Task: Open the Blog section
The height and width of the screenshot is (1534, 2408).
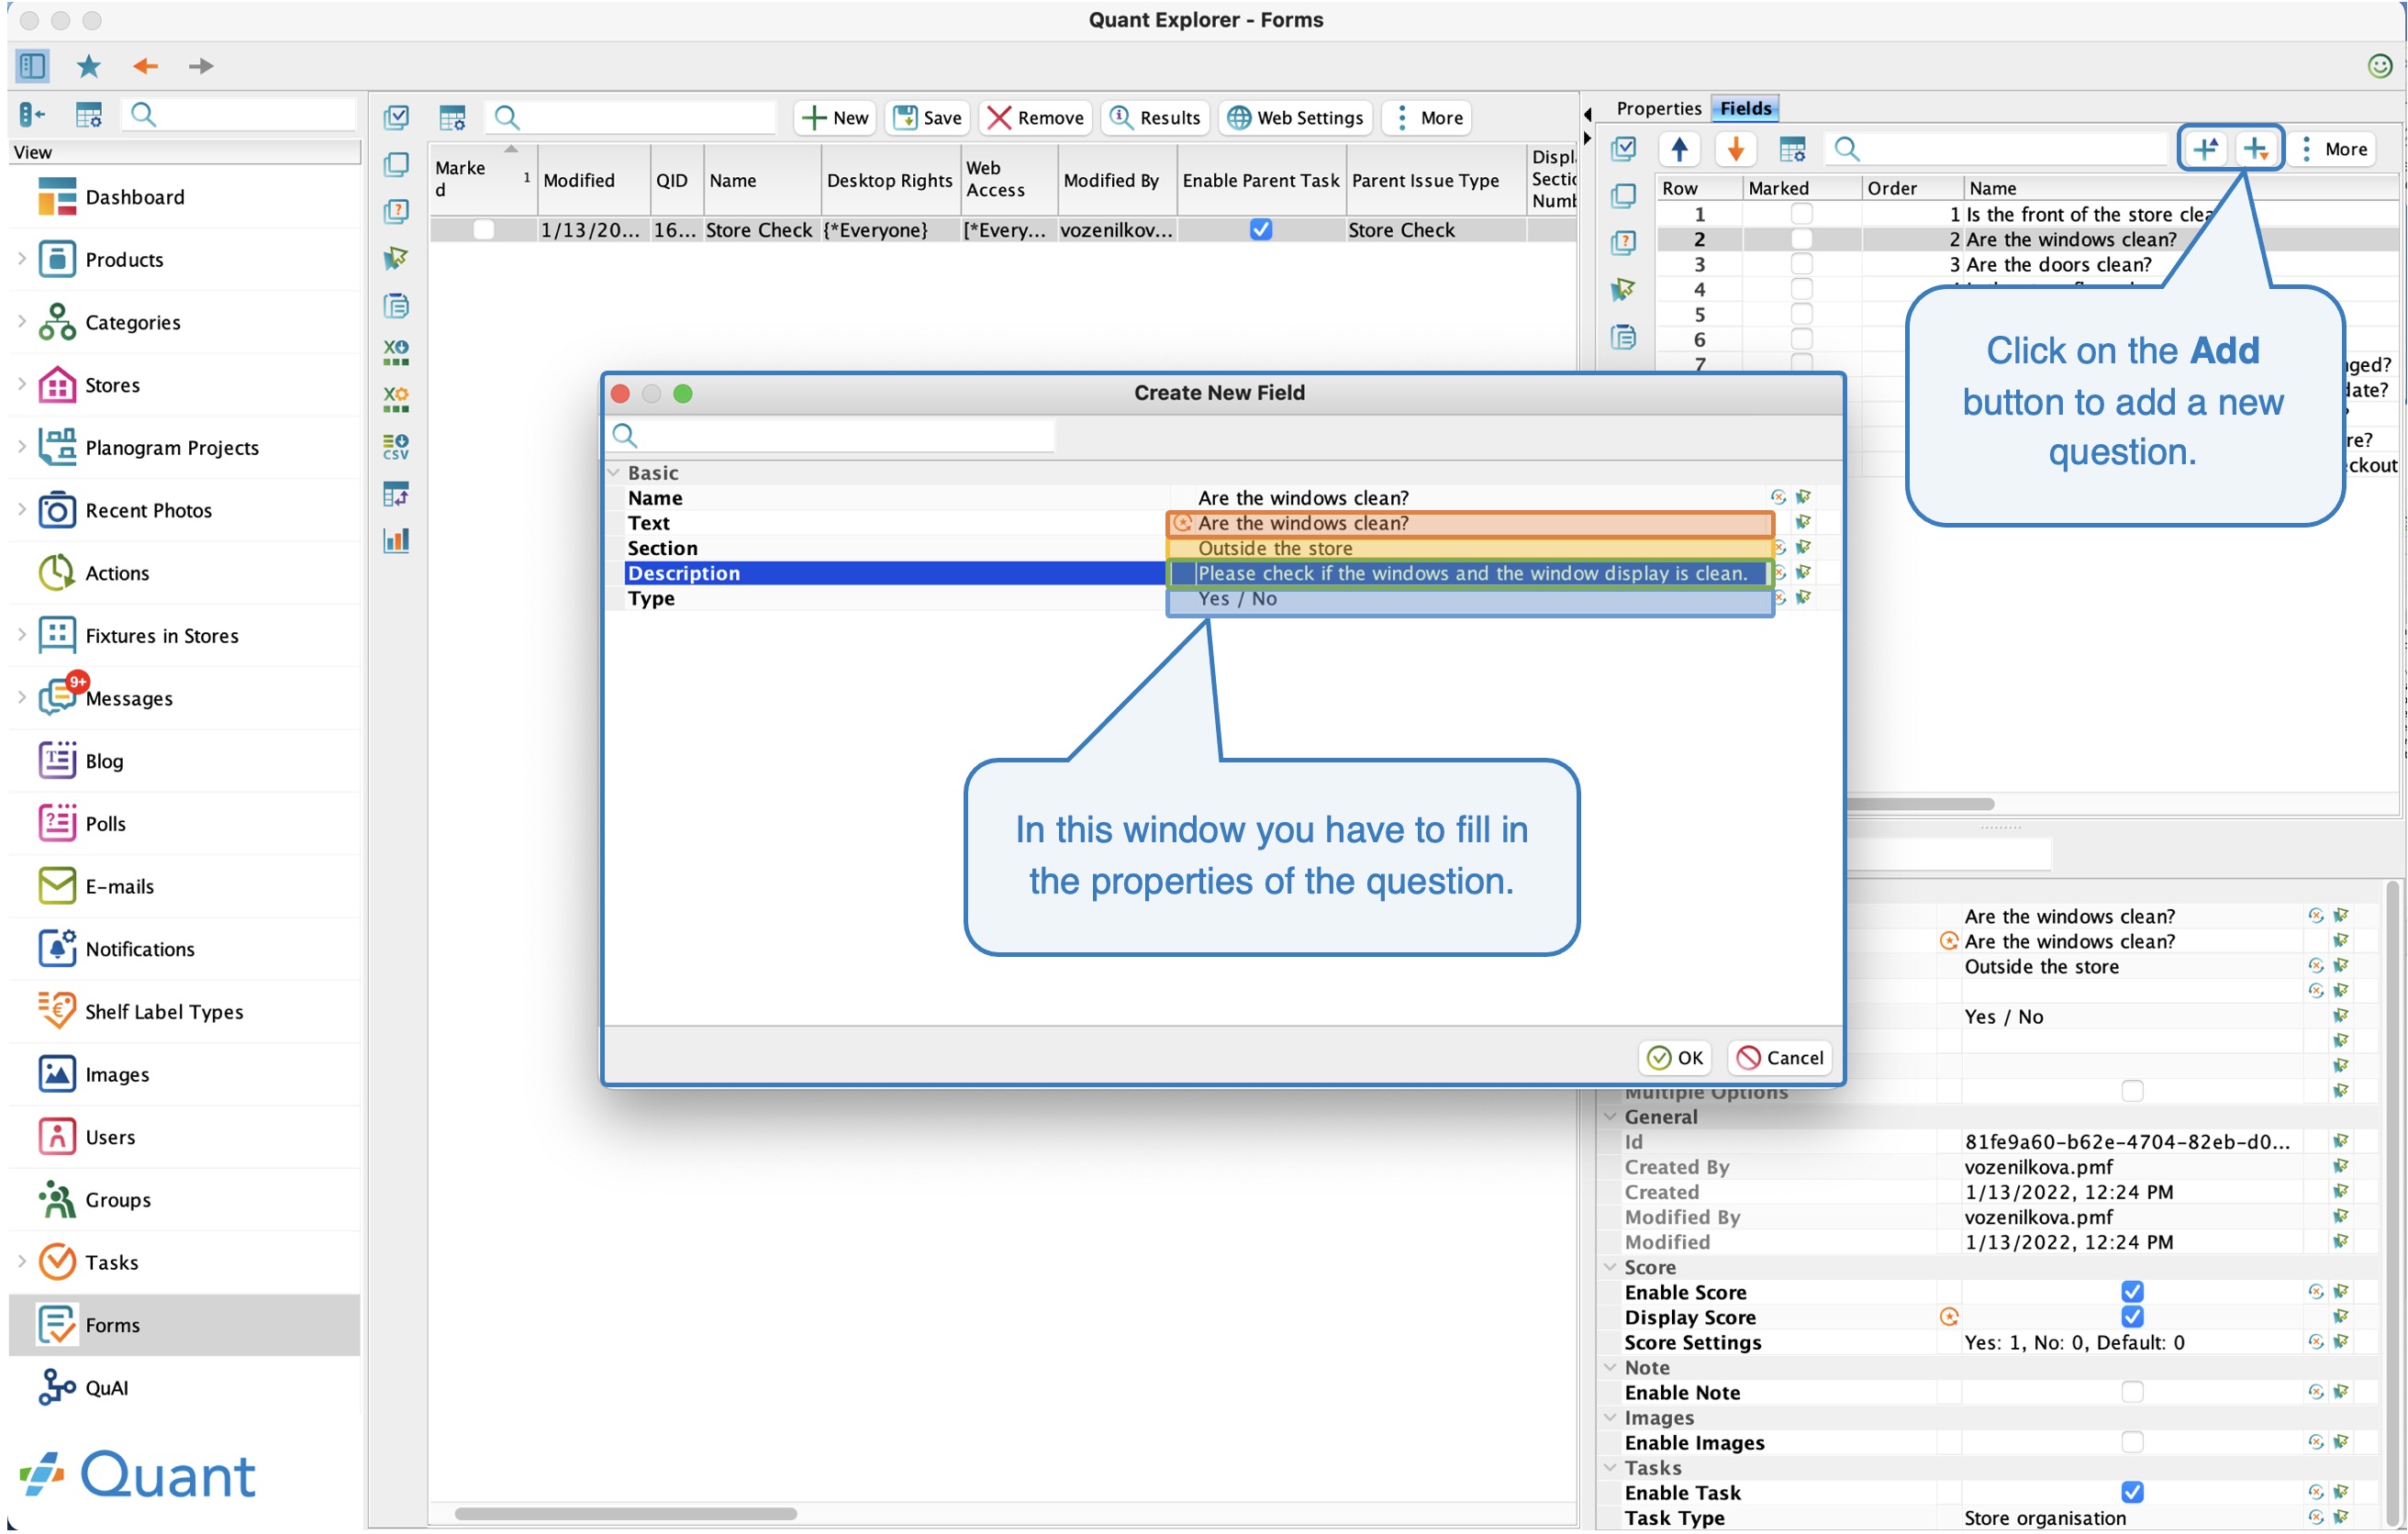Action: pyautogui.click(x=104, y=761)
